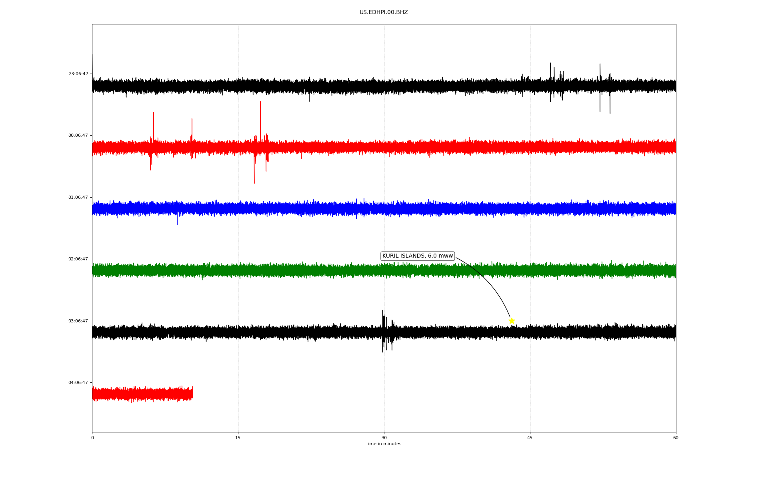This screenshot has height=480, width=768.
Task: Click the 03:06:47 time label
Action: tap(78, 321)
